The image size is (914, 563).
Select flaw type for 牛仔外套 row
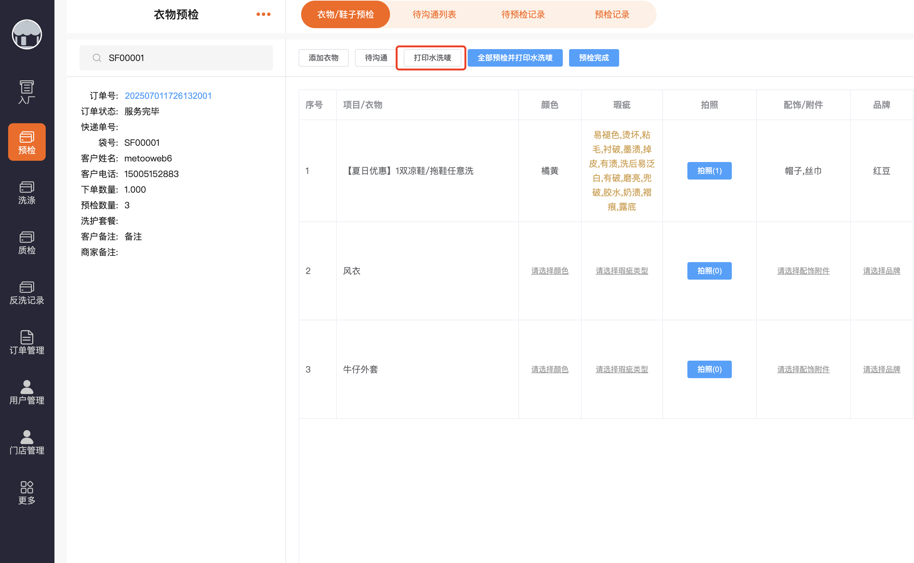[622, 369]
